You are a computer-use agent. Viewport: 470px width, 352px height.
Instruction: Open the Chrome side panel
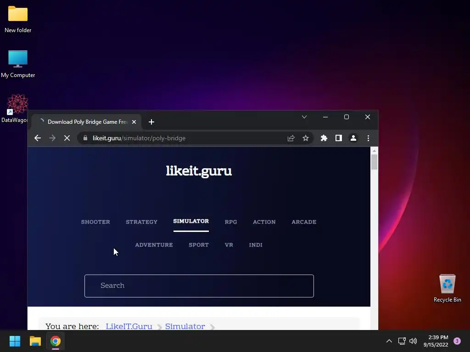coord(339,138)
